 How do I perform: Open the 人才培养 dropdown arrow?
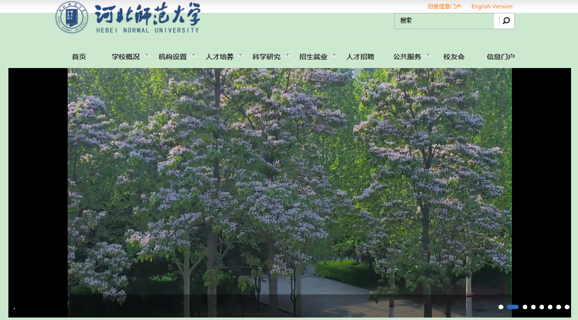pos(240,56)
